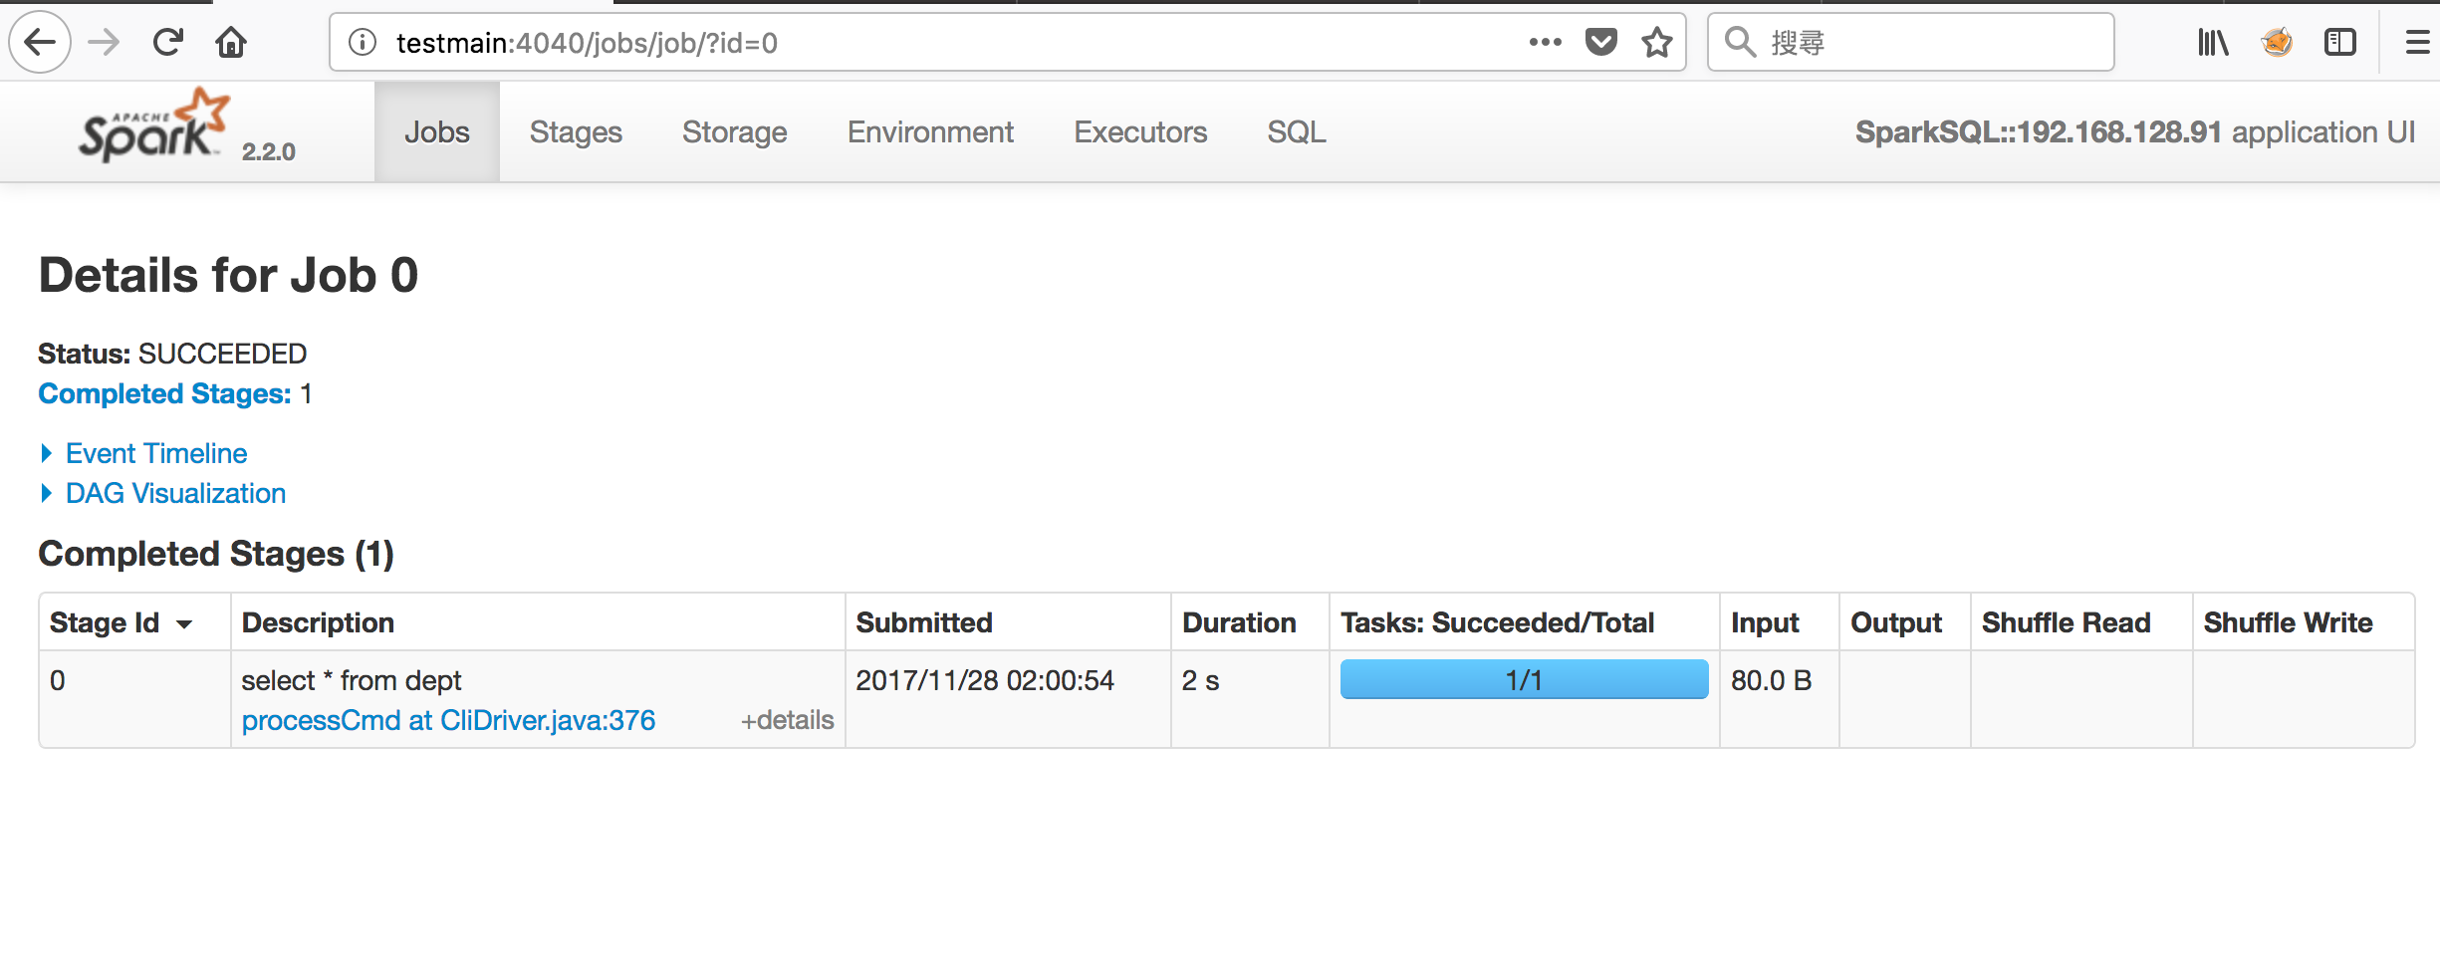Image resolution: width=2440 pixels, height=972 pixels.
Task: Open the Firefox hamburger menu
Action: (x=2417, y=43)
